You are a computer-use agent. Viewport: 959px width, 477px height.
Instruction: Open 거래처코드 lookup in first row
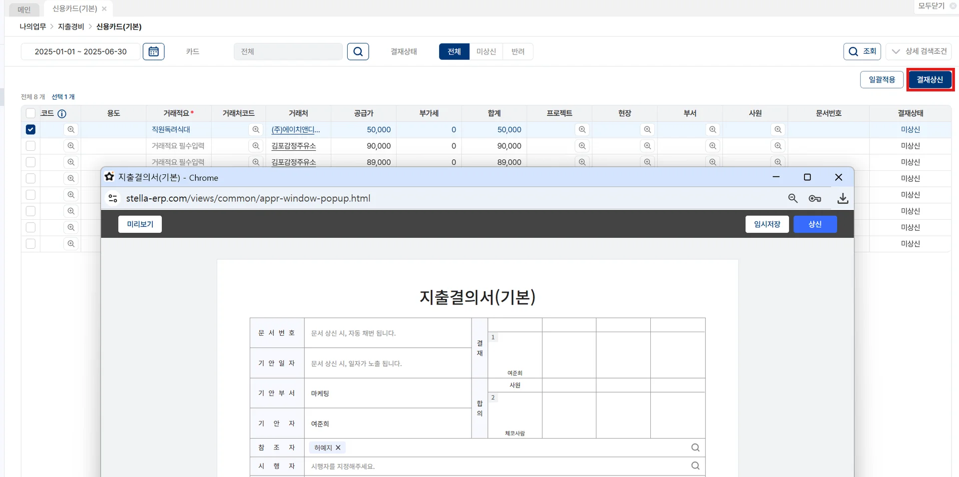256,130
